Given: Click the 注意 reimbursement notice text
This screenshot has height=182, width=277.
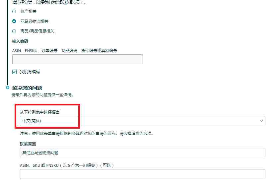Looking at the screenshot, I should click(87, 134).
